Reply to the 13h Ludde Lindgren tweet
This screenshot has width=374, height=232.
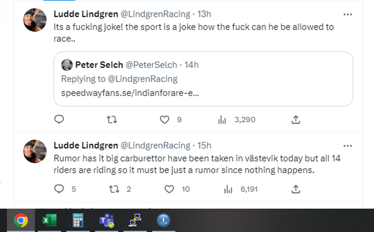[x=59, y=119]
